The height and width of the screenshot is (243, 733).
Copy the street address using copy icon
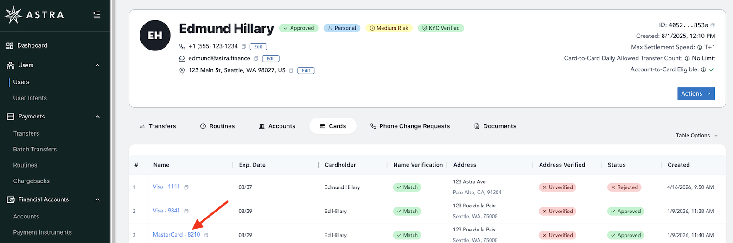point(291,70)
